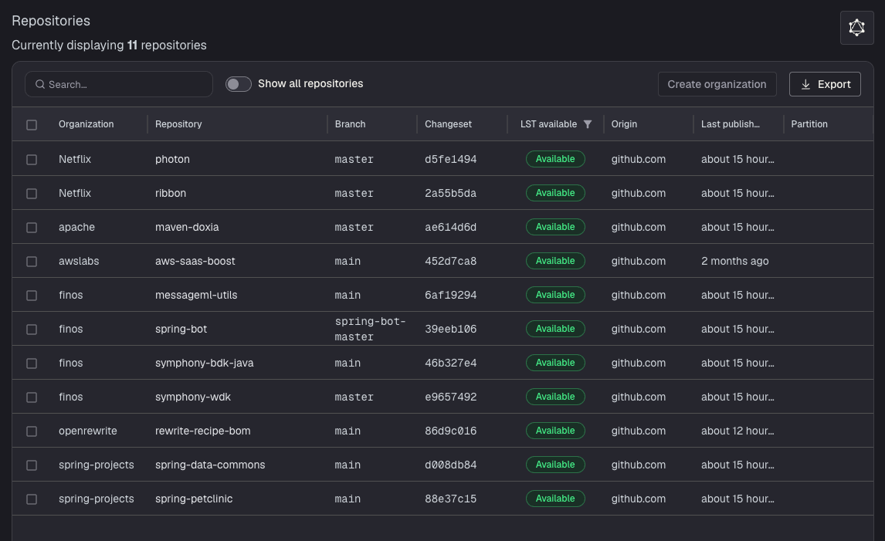Click the apache organization cell
885x541 pixels.
point(76,227)
